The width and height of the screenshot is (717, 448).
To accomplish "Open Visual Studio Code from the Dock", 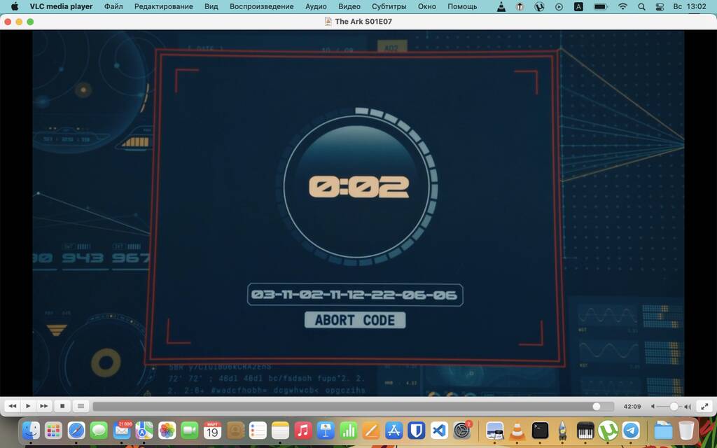I will [439, 430].
